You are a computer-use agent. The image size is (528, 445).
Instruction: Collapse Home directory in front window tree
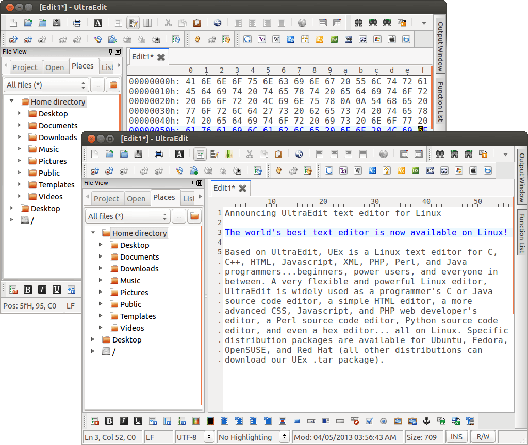tap(93, 232)
